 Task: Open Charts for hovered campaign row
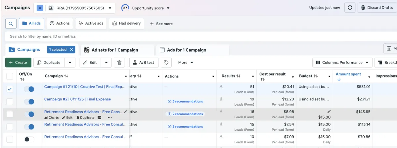(51, 118)
